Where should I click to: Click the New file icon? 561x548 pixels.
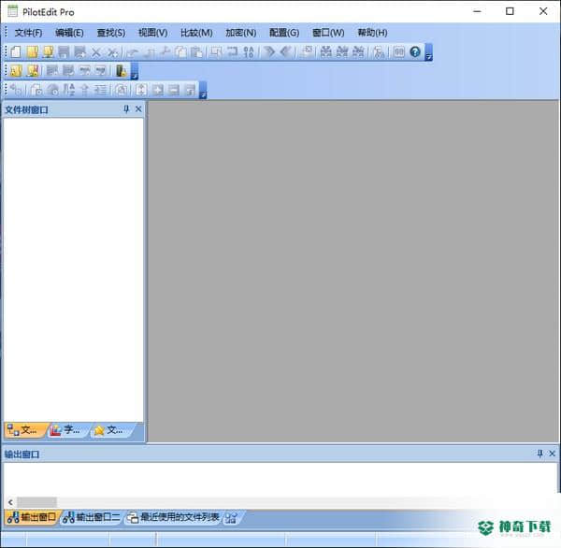pyautogui.click(x=15, y=52)
